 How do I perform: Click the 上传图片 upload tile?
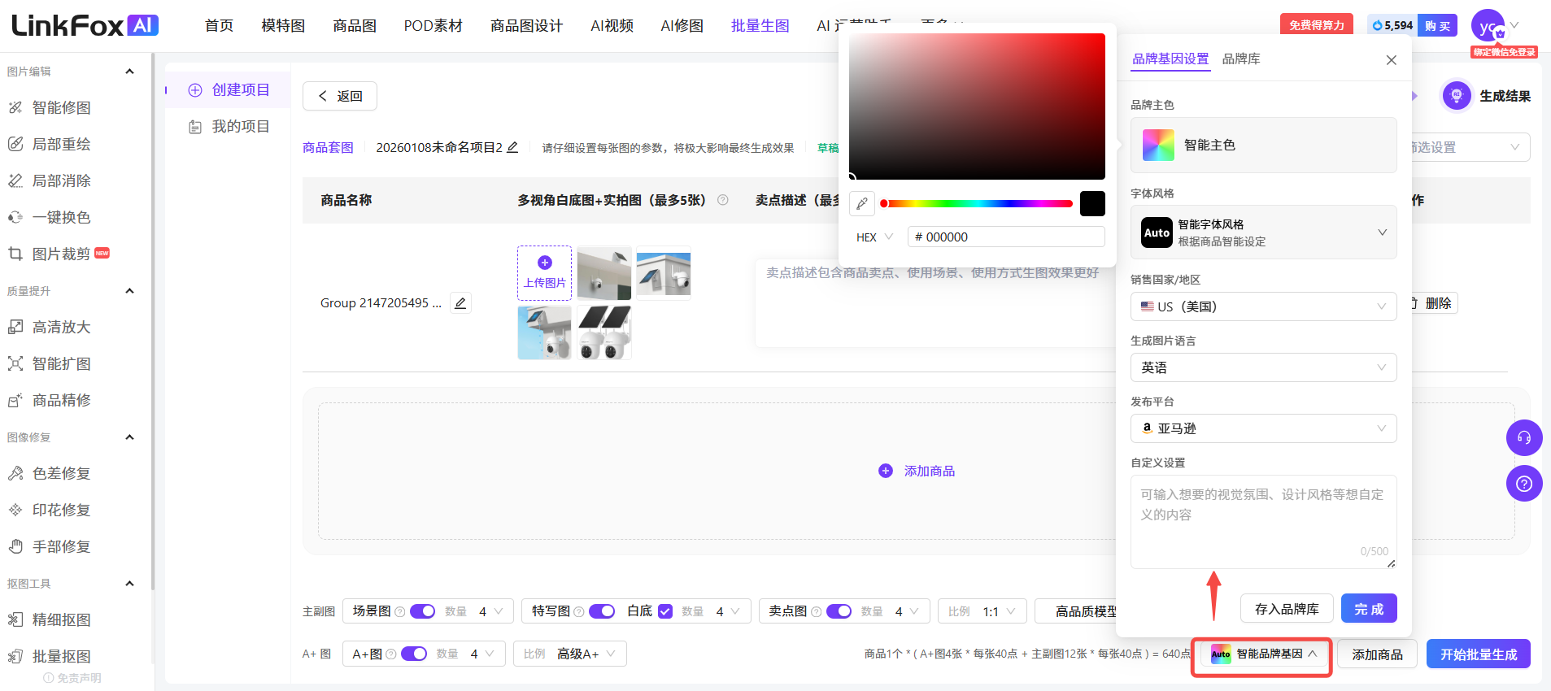[x=545, y=273]
